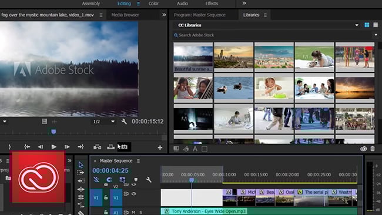Click the timeline playhead on the ruler

tap(192, 180)
